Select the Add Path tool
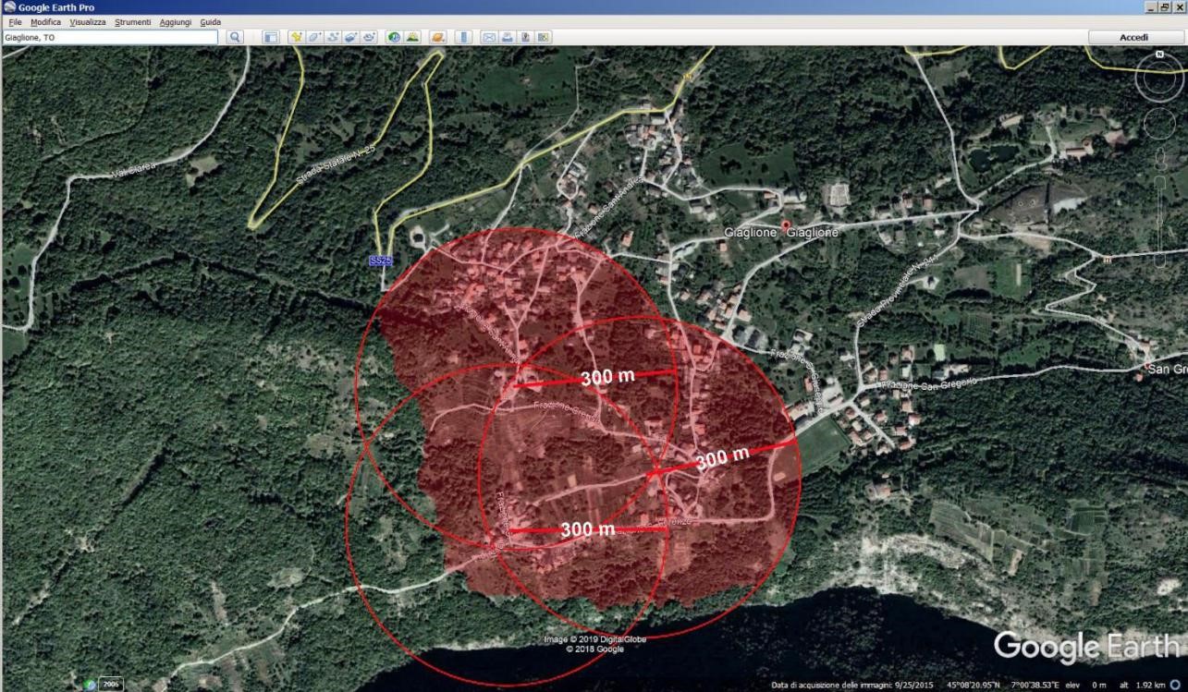Viewport: 1188px width, 692px height. coord(334,37)
